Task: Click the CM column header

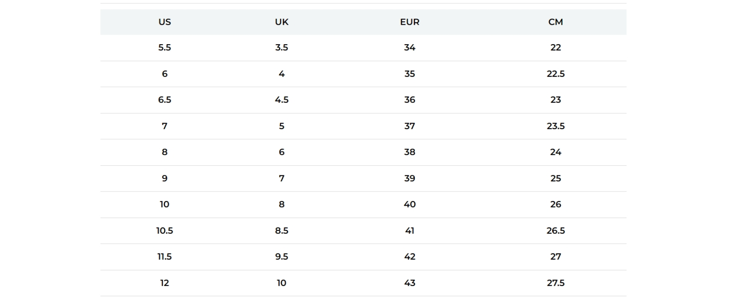Action: coord(555,22)
